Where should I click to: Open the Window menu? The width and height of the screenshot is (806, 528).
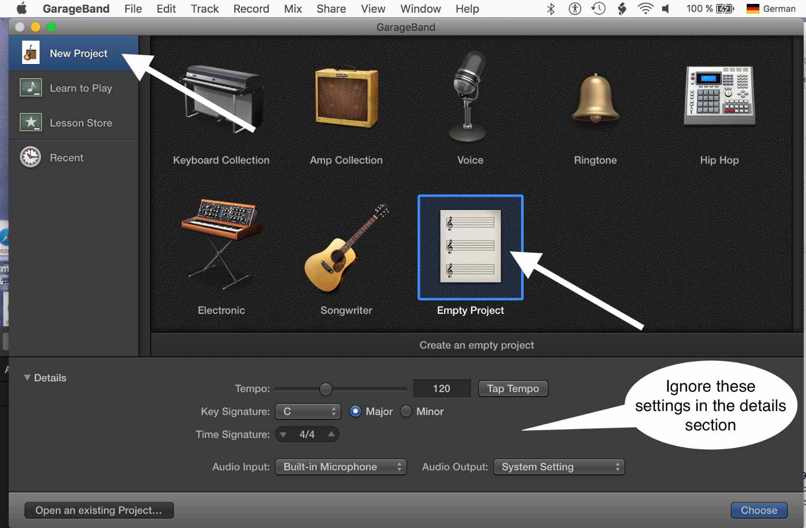[420, 9]
